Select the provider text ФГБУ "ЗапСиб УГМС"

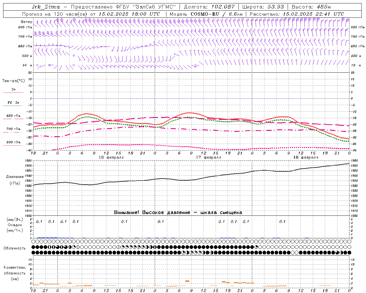tap(146, 7)
